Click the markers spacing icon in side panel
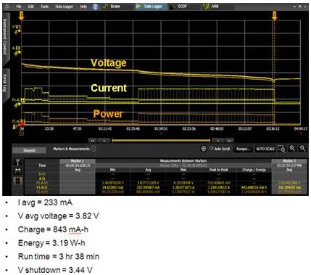This screenshot has height=275, width=311. point(18,171)
